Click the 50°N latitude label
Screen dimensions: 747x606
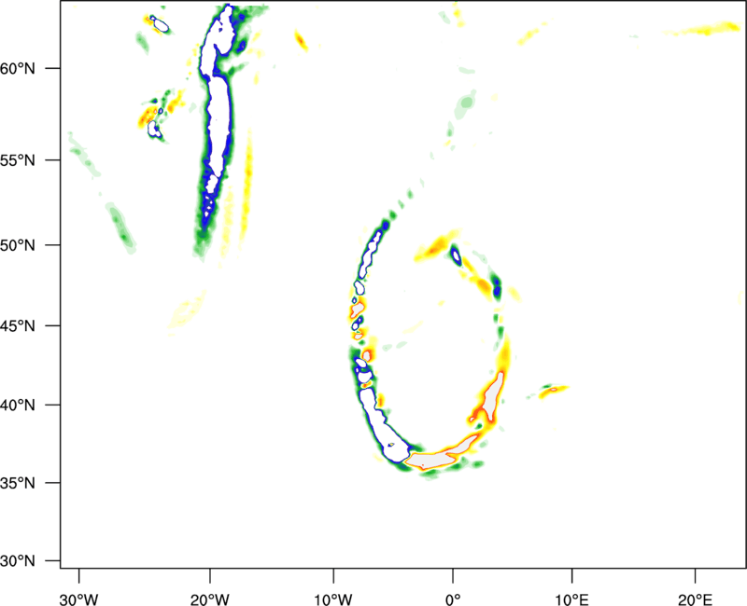point(18,245)
